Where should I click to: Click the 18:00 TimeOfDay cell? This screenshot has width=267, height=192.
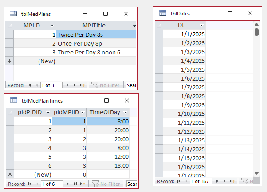pyautogui.click(x=108, y=165)
